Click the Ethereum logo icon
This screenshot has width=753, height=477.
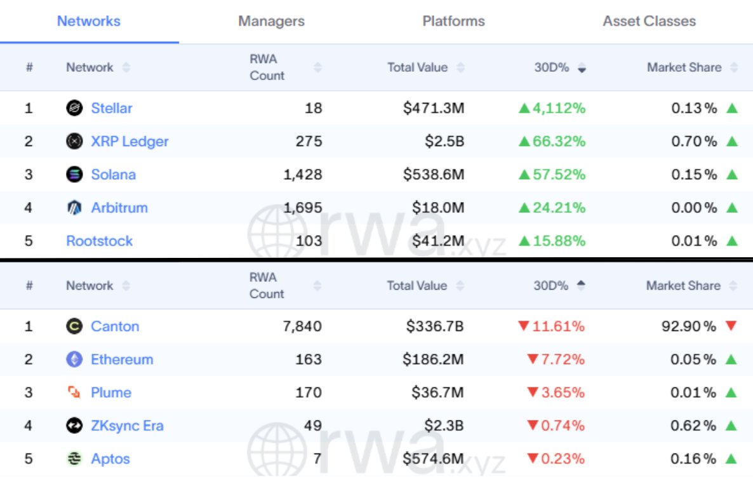[74, 359]
